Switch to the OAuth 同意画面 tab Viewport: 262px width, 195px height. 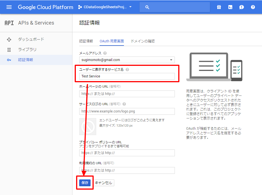pyautogui.click(x=112, y=41)
